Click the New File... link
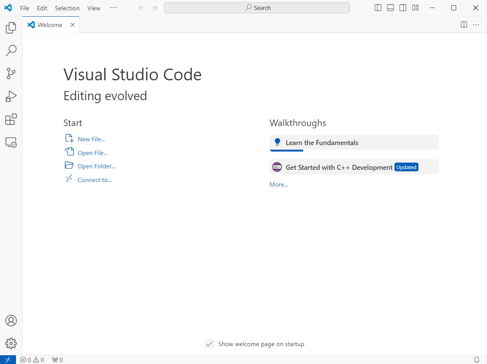This screenshot has width=487, height=364. (91, 139)
